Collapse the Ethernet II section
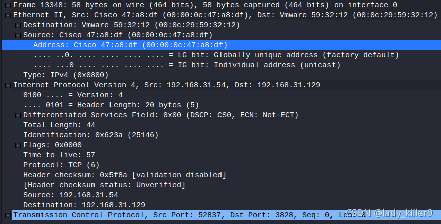Viewport: 441px width, 224px height. 8,15
